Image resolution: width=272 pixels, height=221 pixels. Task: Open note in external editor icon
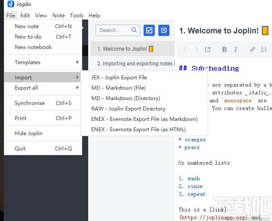click(x=208, y=49)
